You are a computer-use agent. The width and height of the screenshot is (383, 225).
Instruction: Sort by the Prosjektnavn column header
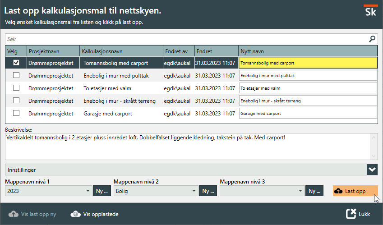click(53, 51)
